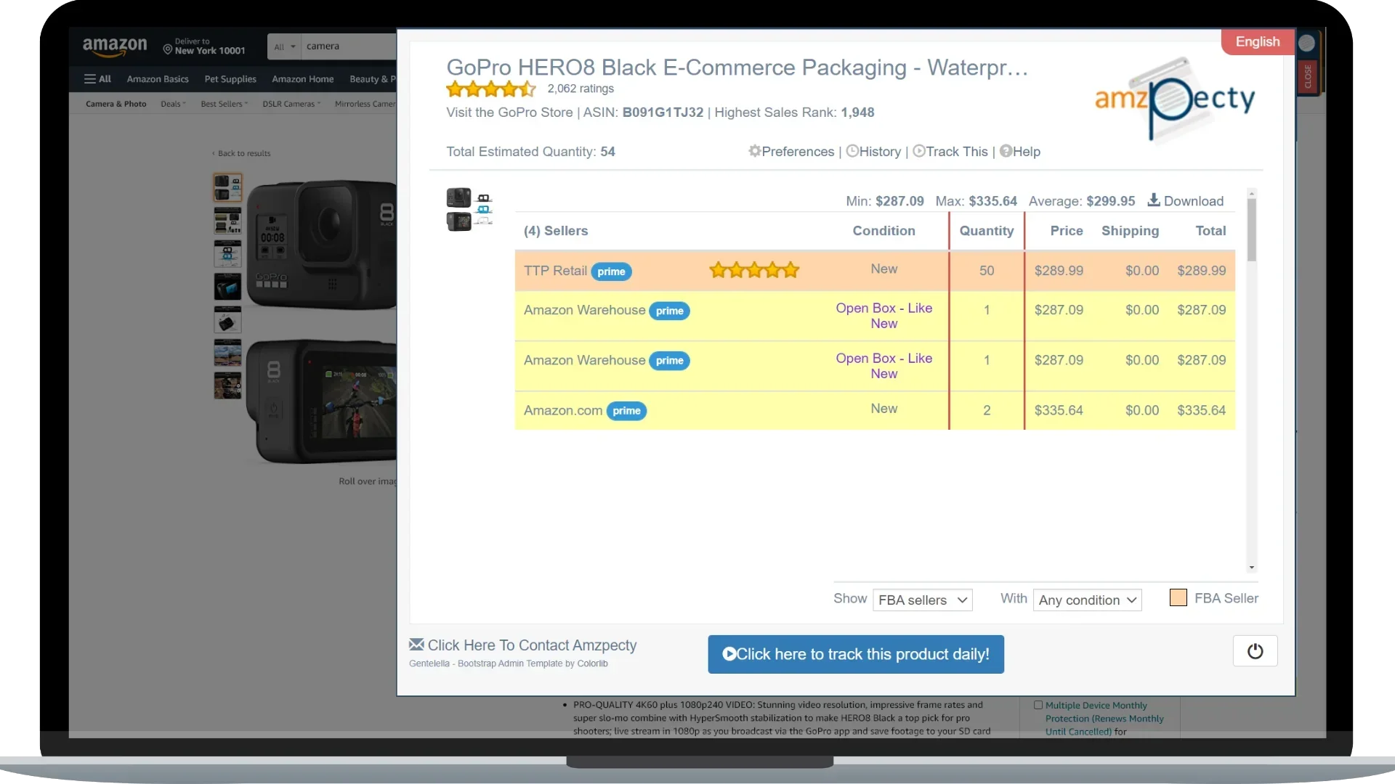This screenshot has height=784, width=1395.
Task: Click product star rating in header
Action: coord(491,89)
